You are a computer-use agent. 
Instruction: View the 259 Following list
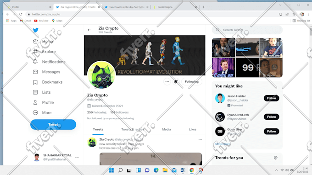(97, 112)
